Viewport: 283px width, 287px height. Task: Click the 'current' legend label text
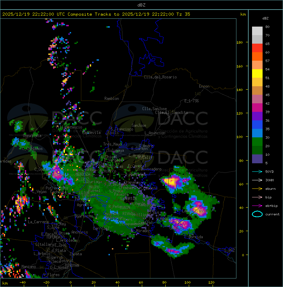[x=272, y=214]
